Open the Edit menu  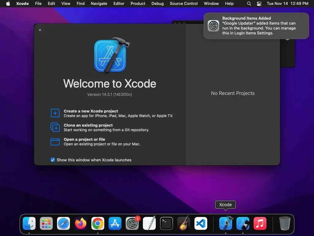tap(51, 3)
